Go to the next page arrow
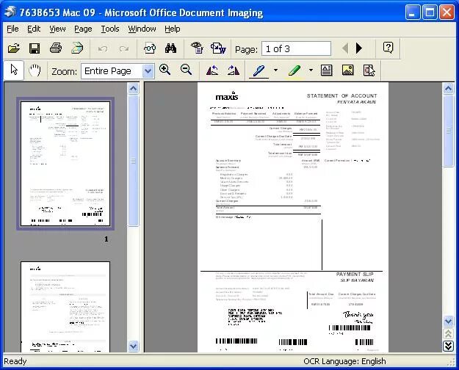The height and width of the screenshot is (370, 459). pyautogui.click(x=359, y=48)
